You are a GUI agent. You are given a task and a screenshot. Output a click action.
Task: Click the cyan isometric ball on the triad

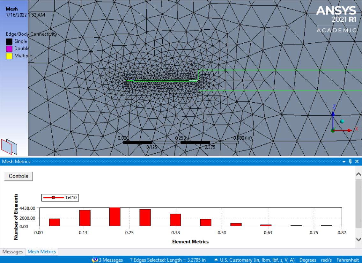point(342,121)
